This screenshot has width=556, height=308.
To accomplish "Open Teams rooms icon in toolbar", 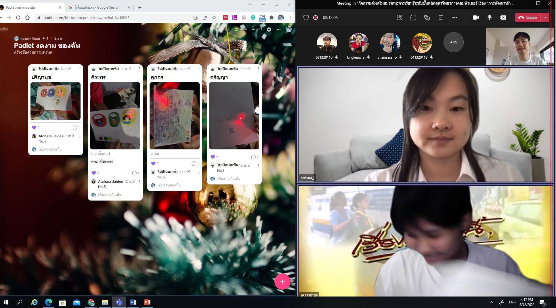I will pyautogui.click(x=441, y=18).
